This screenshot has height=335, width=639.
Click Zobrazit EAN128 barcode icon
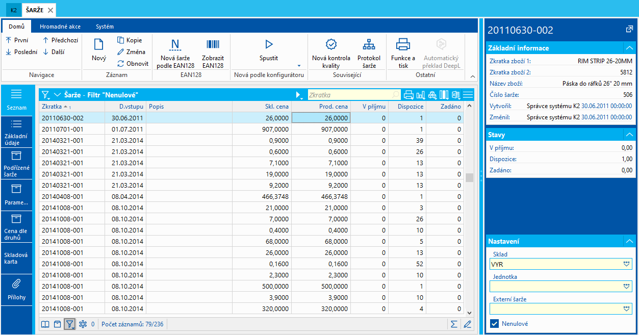pos(213,45)
